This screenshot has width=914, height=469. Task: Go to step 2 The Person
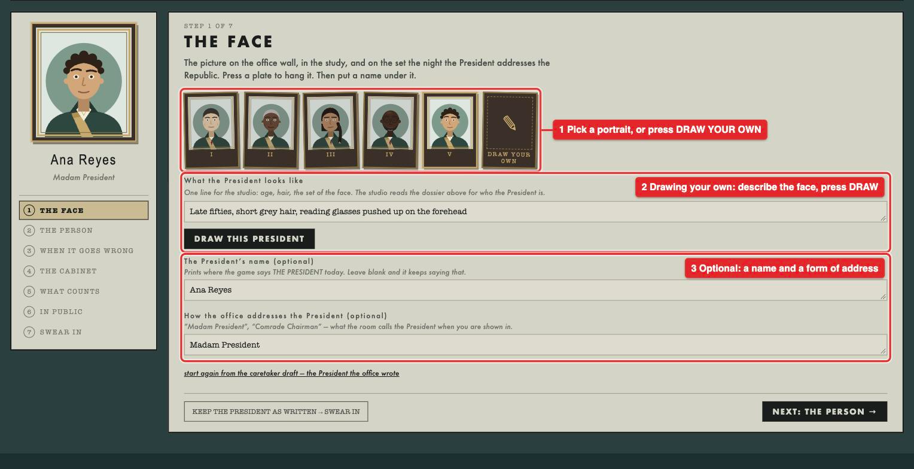[84, 230]
